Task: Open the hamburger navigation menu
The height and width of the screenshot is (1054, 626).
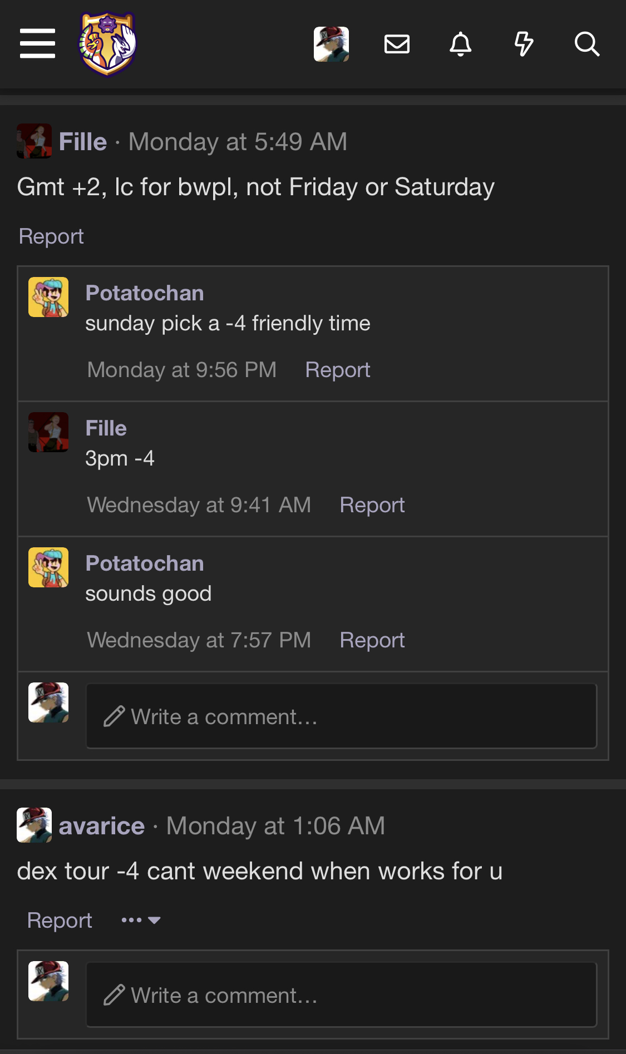Action: (37, 43)
